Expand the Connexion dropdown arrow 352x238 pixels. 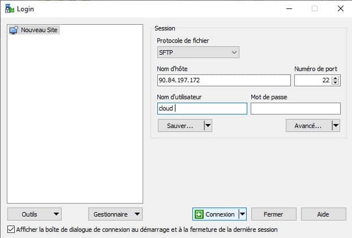pos(243,214)
